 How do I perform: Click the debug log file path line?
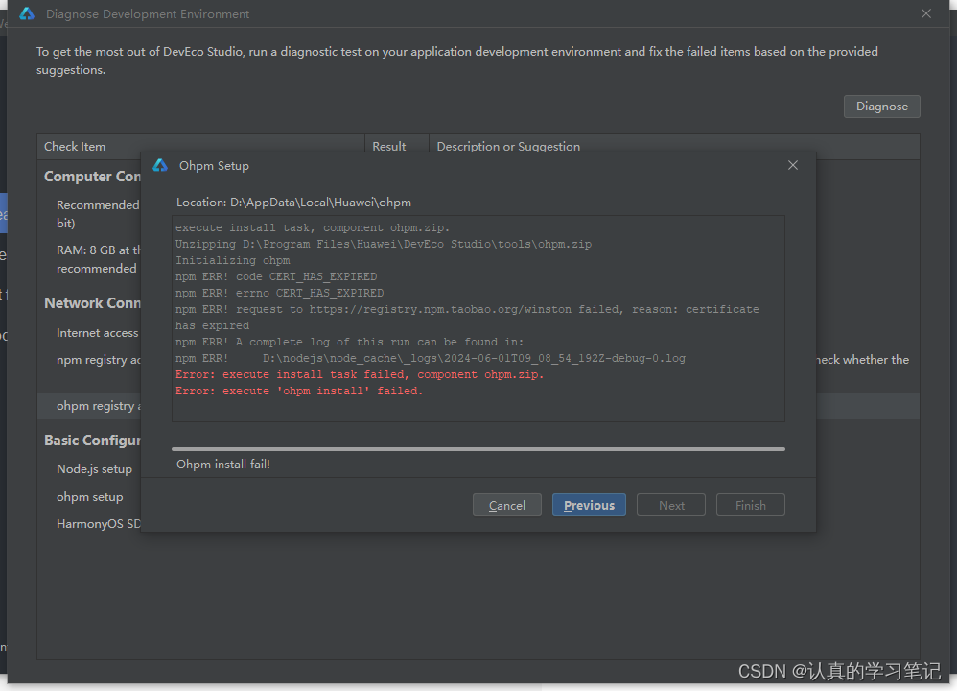tap(431, 359)
